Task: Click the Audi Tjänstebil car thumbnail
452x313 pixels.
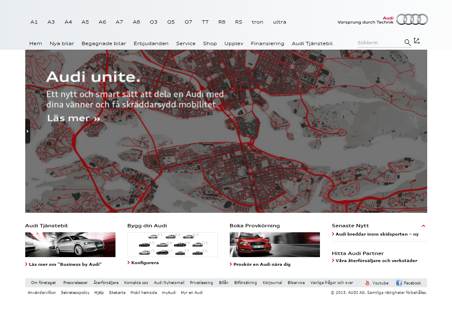Action: 70,245
